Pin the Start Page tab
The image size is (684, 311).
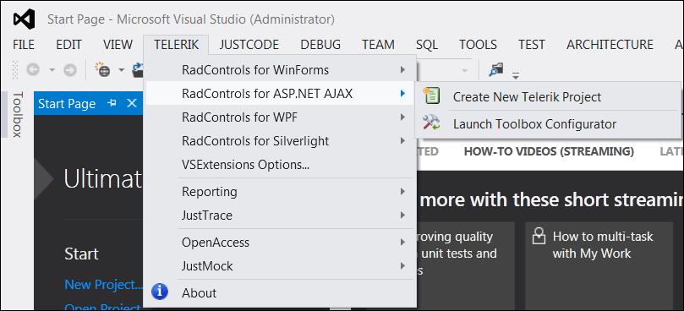[x=112, y=103]
